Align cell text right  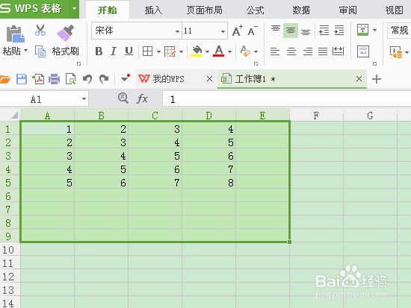click(307, 51)
